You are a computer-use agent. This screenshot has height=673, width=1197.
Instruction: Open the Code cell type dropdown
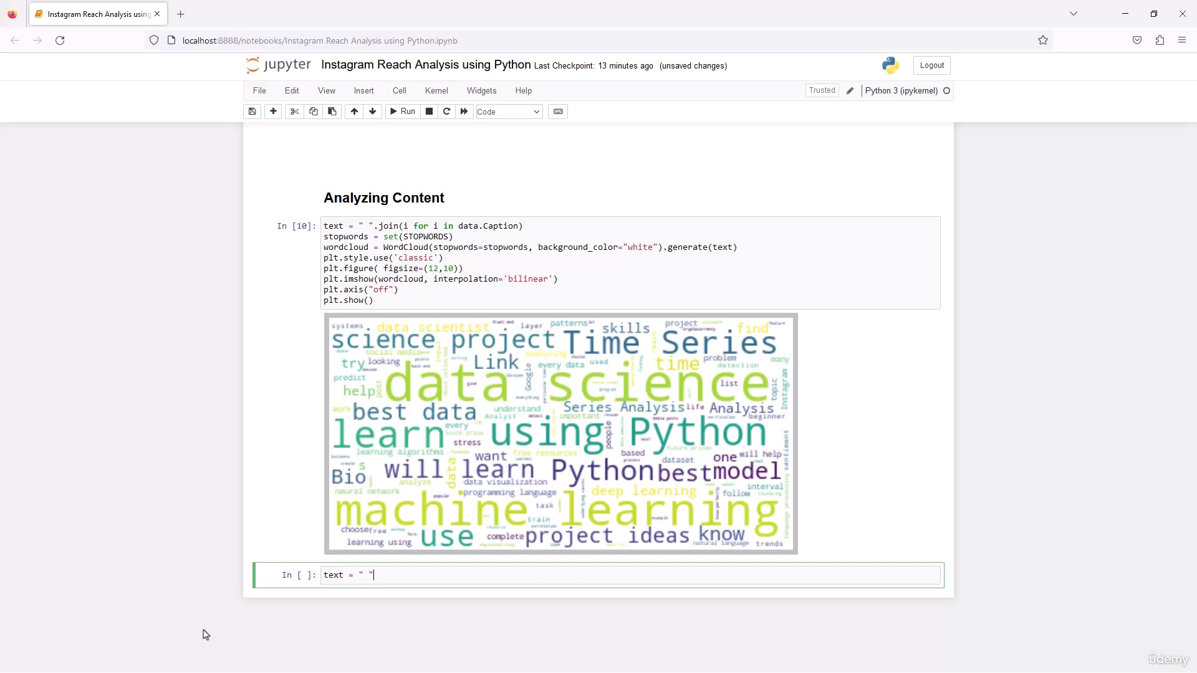[509, 112]
